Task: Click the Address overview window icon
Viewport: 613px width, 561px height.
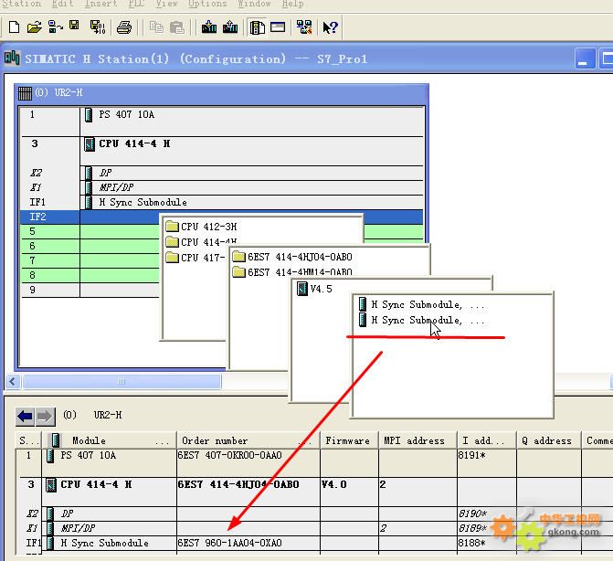Action: pyautogui.click(x=278, y=27)
